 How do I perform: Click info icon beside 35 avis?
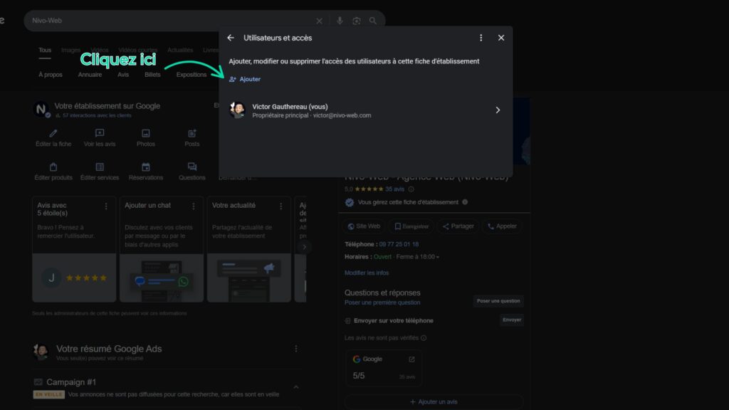point(411,189)
